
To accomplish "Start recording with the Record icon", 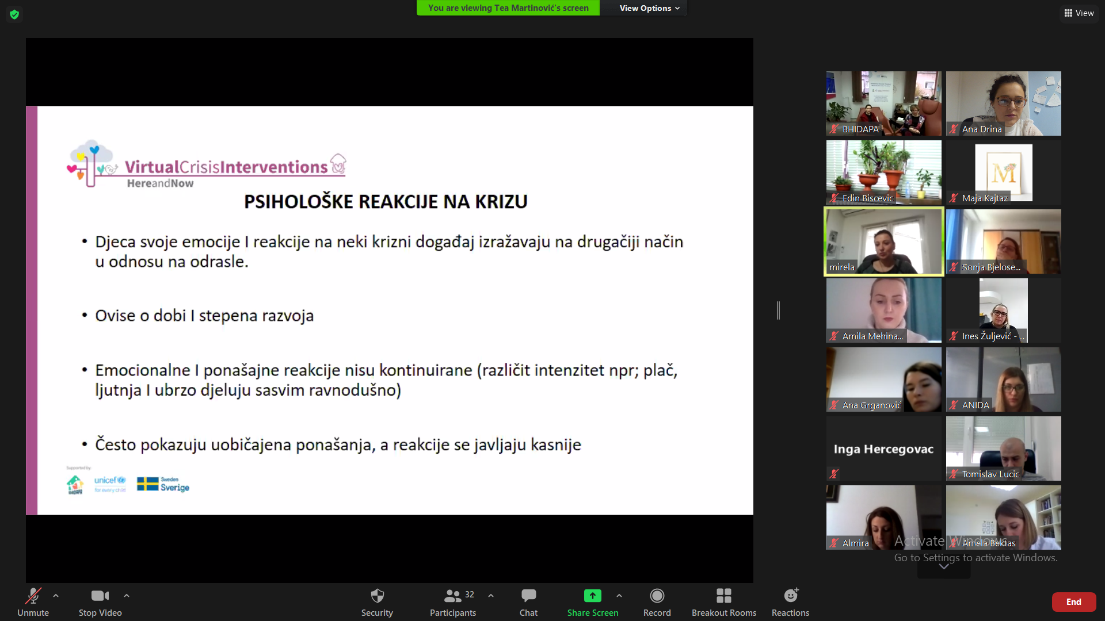I will (657, 596).
